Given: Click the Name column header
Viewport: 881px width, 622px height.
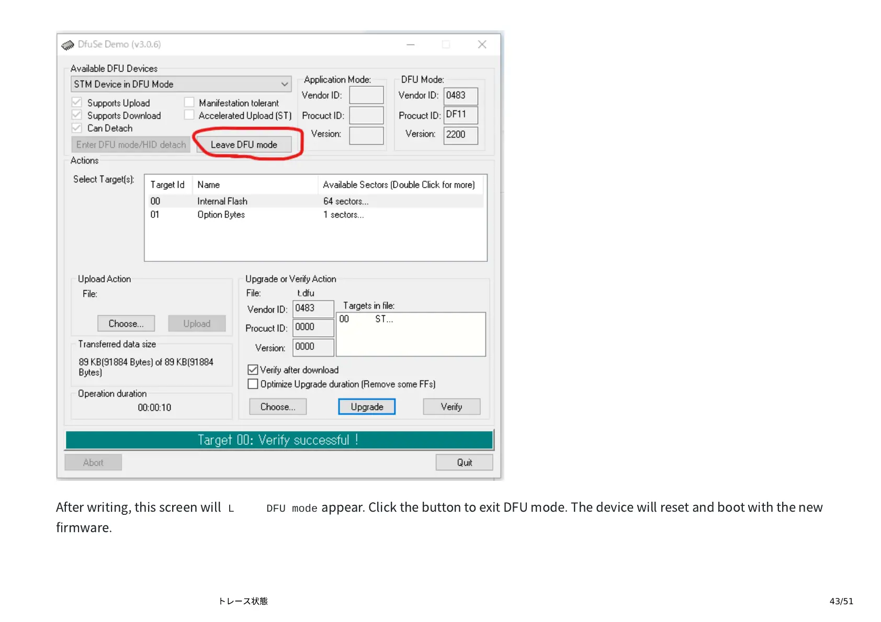Looking at the screenshot, I should tap(255, 185).
